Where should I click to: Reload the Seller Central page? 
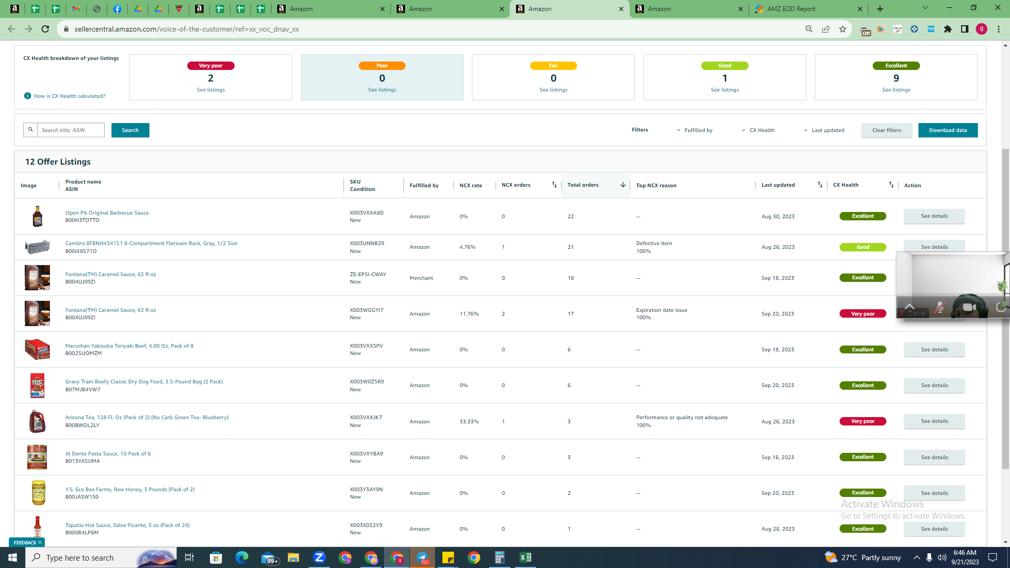click(x=45, y=29)
